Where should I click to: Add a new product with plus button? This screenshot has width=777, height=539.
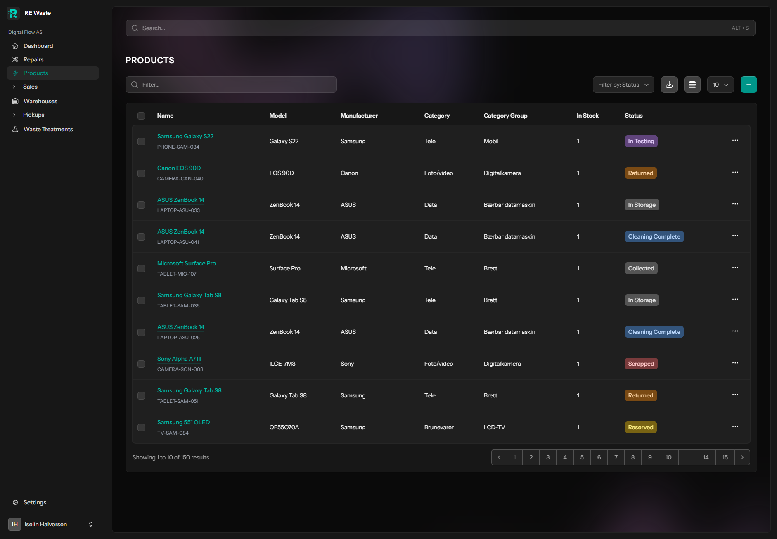tap(749, 85)
